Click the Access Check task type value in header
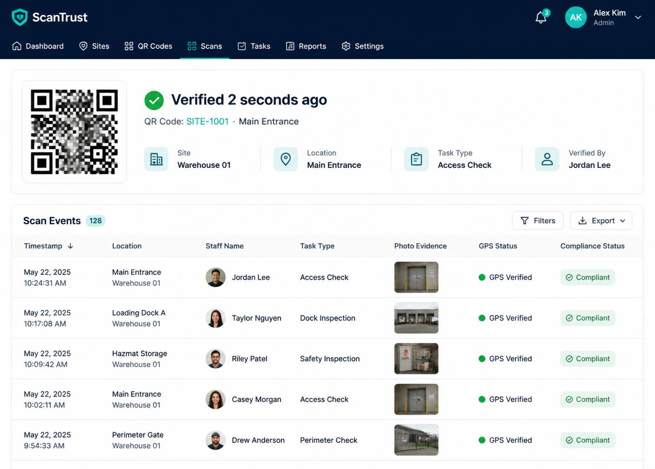The image size is (655, 469). 465,165
